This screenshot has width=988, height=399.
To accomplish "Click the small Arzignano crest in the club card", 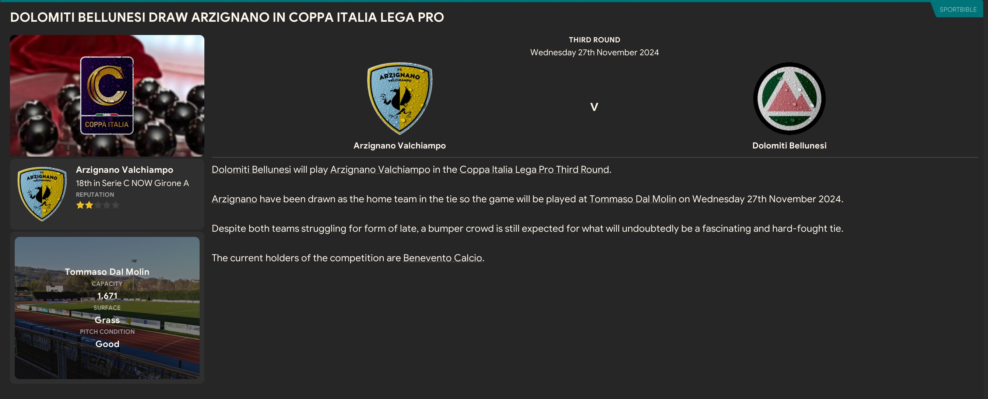I will (x=42, y=194).
